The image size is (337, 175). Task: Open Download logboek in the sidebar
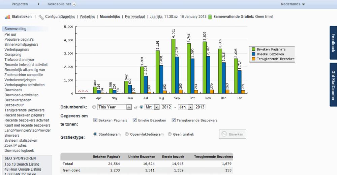click(19, 150)
